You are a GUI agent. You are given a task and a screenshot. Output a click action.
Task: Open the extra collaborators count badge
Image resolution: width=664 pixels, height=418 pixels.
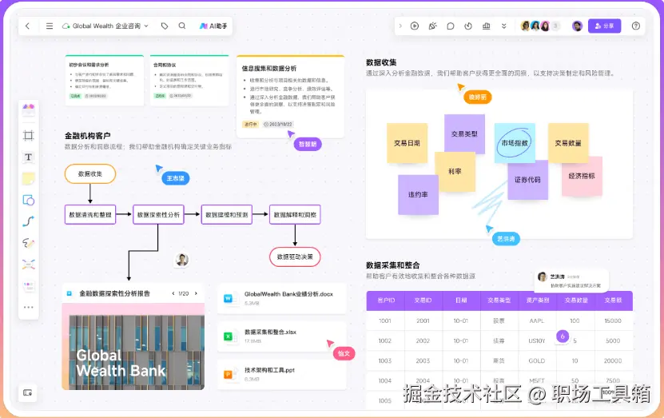(556, 26)
